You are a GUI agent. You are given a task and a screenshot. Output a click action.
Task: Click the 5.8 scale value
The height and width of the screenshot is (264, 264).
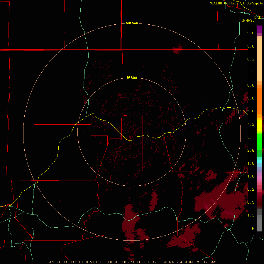click(x=251, y=98)
